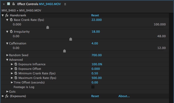Reset the (Exposure) effect
Image resolution: width=174 pixels, height=103 pixels.
(95, 96)
